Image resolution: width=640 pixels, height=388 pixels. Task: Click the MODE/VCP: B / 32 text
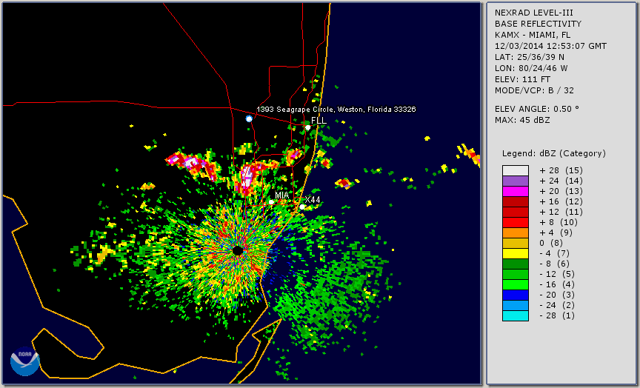coord(534,90)
